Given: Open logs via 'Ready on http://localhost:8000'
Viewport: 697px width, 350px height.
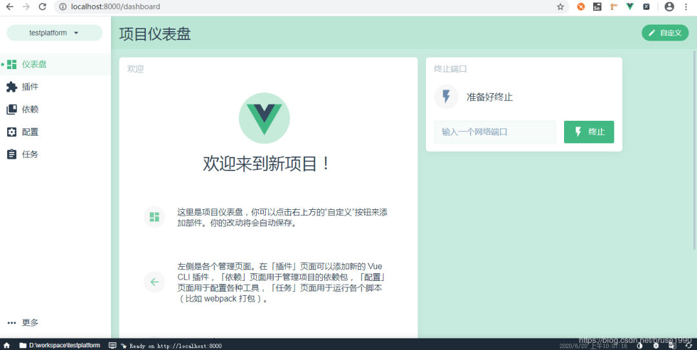Looking at the screenshot, I should tap(165, 345).
